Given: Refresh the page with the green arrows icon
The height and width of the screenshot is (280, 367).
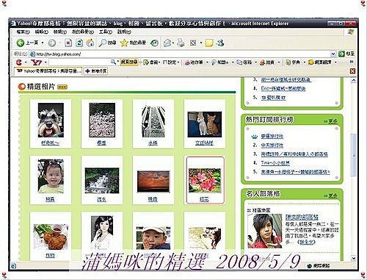Looking at the screenshot, I should (x=79, y=43).
